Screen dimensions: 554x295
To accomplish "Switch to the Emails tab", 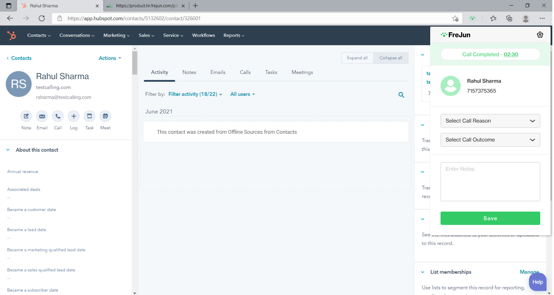I will click(218, 72).
